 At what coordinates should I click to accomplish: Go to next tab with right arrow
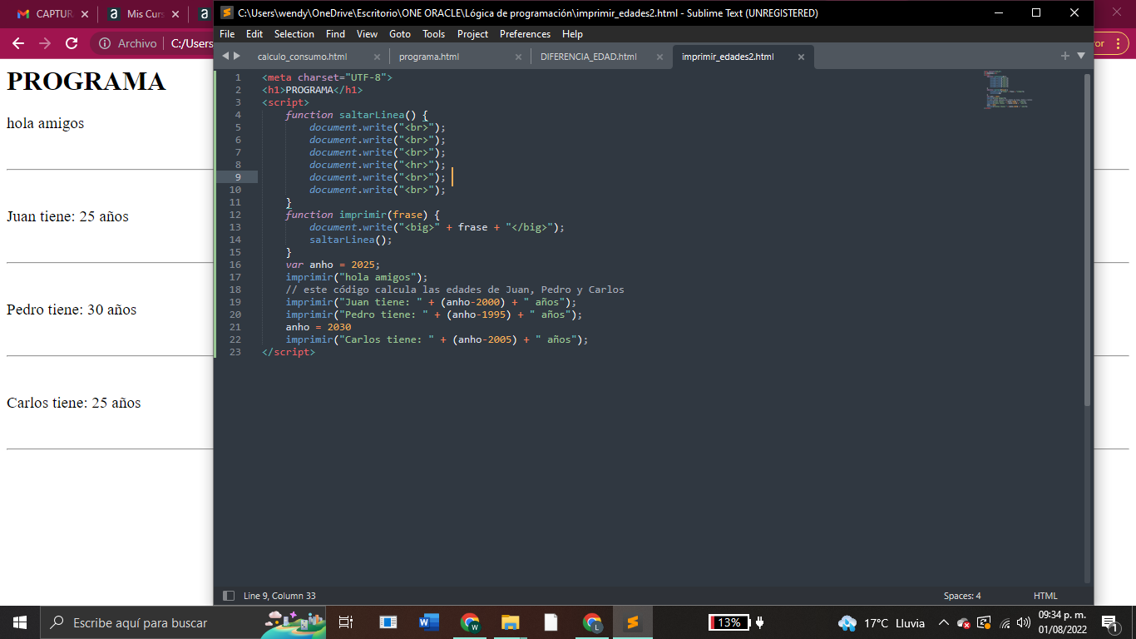click(237, 56)
